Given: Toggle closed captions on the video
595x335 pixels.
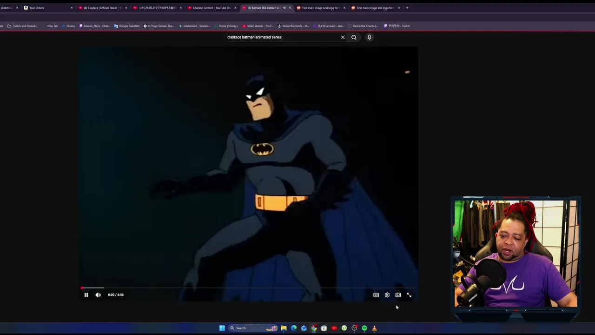Looking at the screenshot, I should (x=376, y=295).
